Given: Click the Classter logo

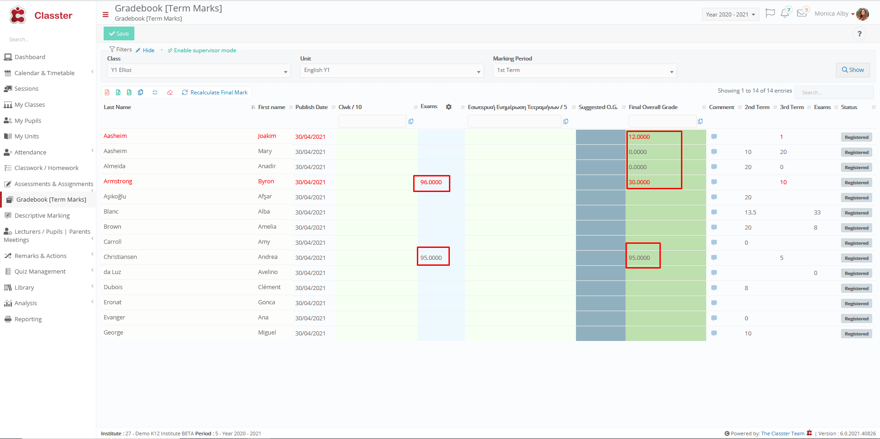Looking at the screenshot, I should pyautogui.click(x=41, y=15).
